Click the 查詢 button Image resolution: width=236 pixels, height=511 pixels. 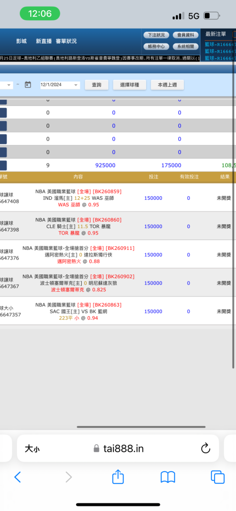click(x=97, y=85)
